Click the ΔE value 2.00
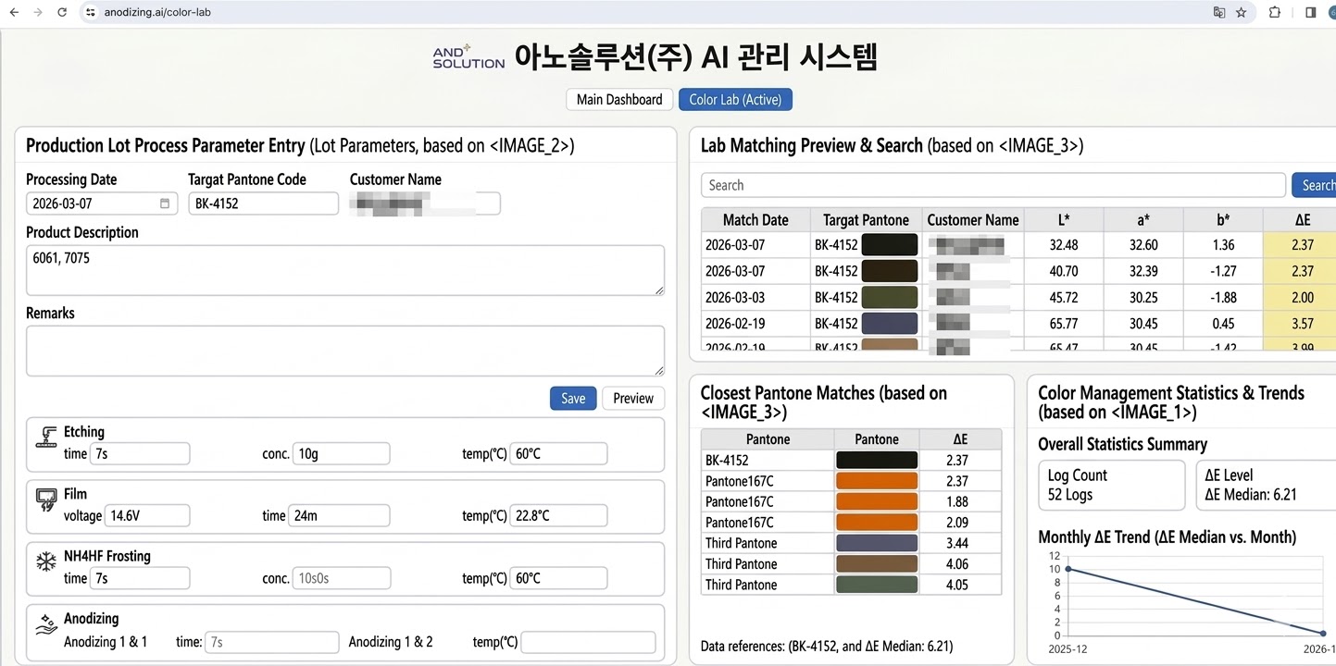The image size is (1336, 666). tap(1303, 298)
